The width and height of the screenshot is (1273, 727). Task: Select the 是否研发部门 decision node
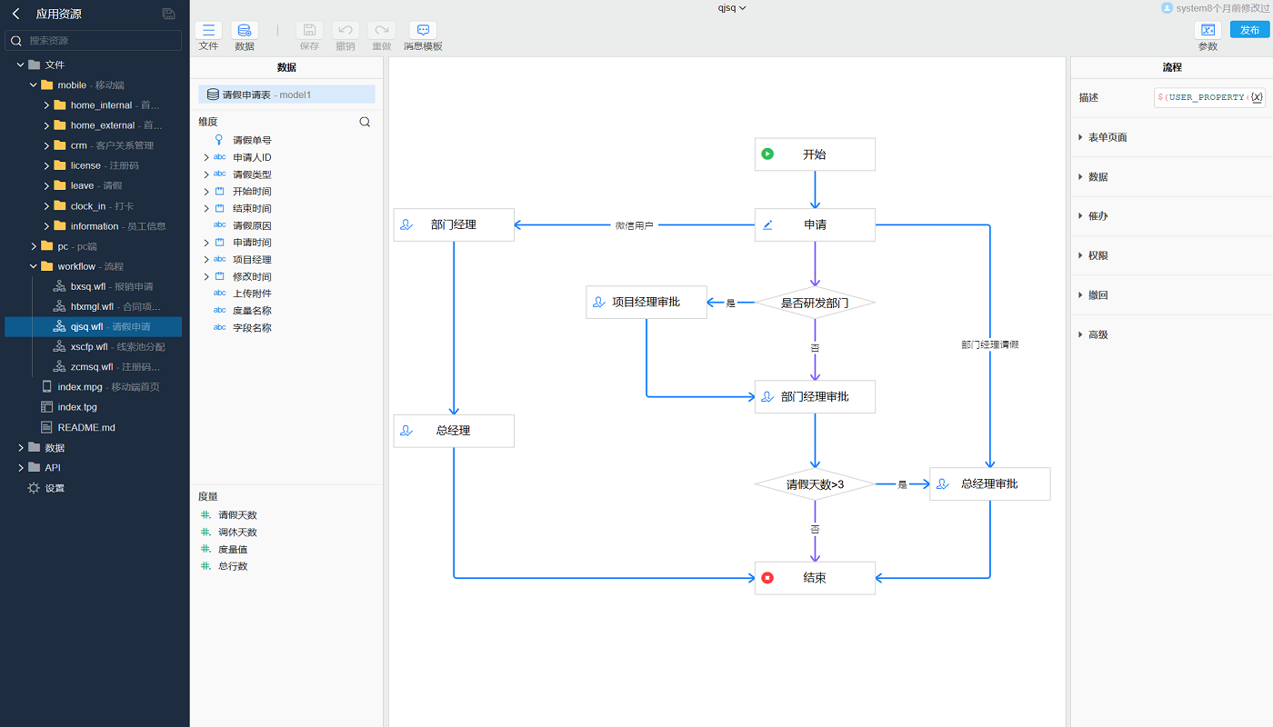(x=815, y=303)
